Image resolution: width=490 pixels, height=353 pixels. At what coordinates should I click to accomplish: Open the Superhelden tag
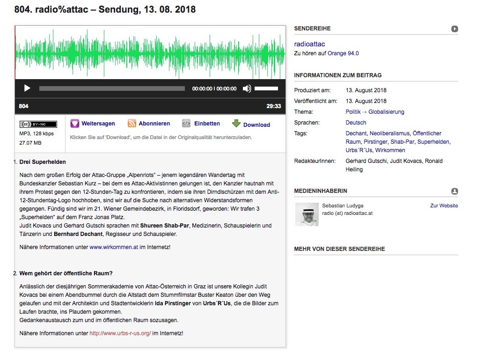point(433,142)
